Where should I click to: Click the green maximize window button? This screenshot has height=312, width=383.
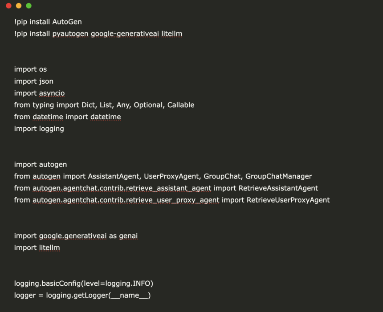[x=29, y=6]
